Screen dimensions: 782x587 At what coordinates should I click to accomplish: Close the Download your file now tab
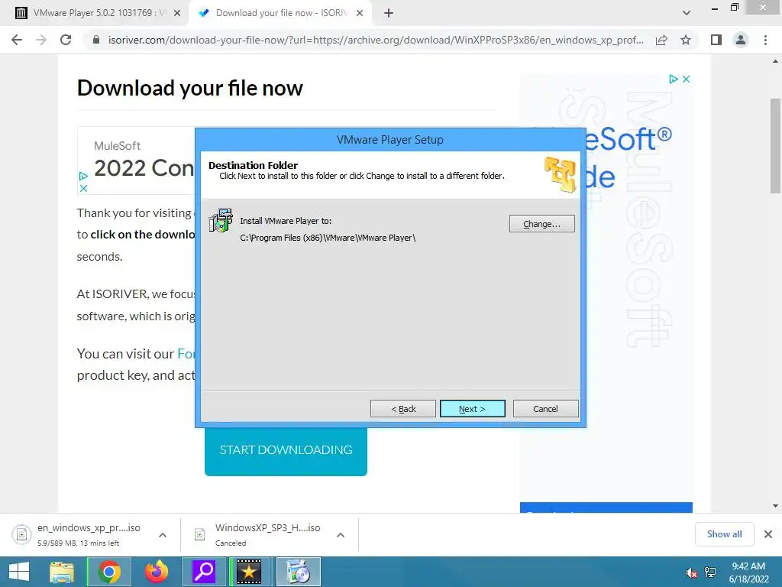click(360, 14)
